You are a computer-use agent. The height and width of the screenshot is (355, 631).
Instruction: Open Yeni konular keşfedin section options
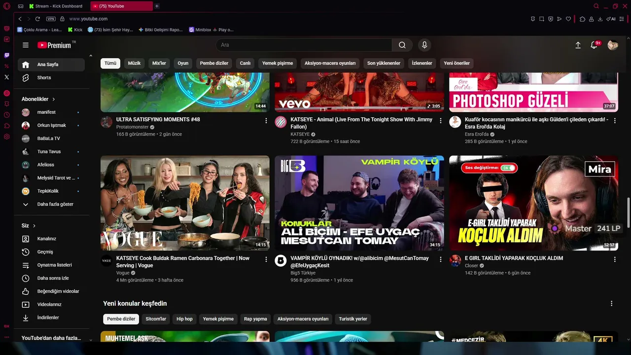612,304
